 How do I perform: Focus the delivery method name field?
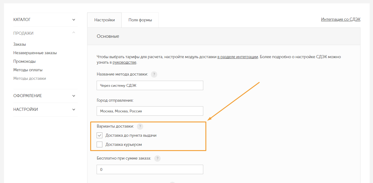150,86
